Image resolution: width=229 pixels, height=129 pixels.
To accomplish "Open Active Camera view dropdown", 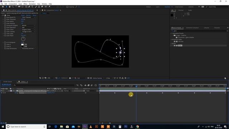I will (x=98, y=78).
